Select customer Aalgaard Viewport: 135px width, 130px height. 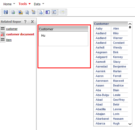point(101,57)
